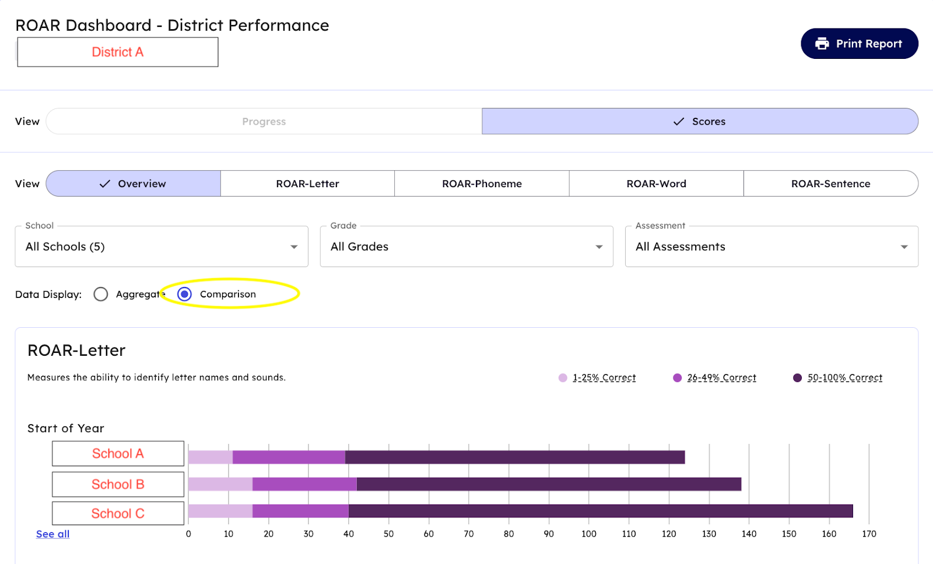Image resolution: width=933 pixels, height=564 pixels.
Task: Click the 1-25% Correct legend dot
Action: click(x=563, y=378)
